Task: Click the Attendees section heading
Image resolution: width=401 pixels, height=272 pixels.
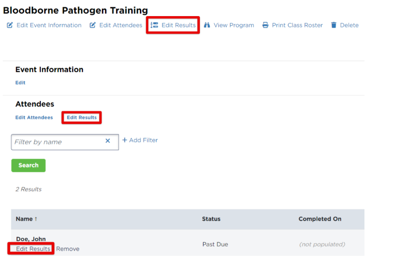Action: (x=35, y=104)
